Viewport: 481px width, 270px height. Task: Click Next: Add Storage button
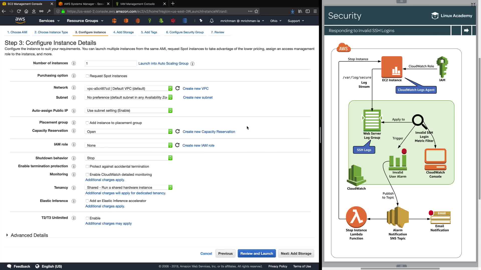pyautogui.click(x=296, y=253)
